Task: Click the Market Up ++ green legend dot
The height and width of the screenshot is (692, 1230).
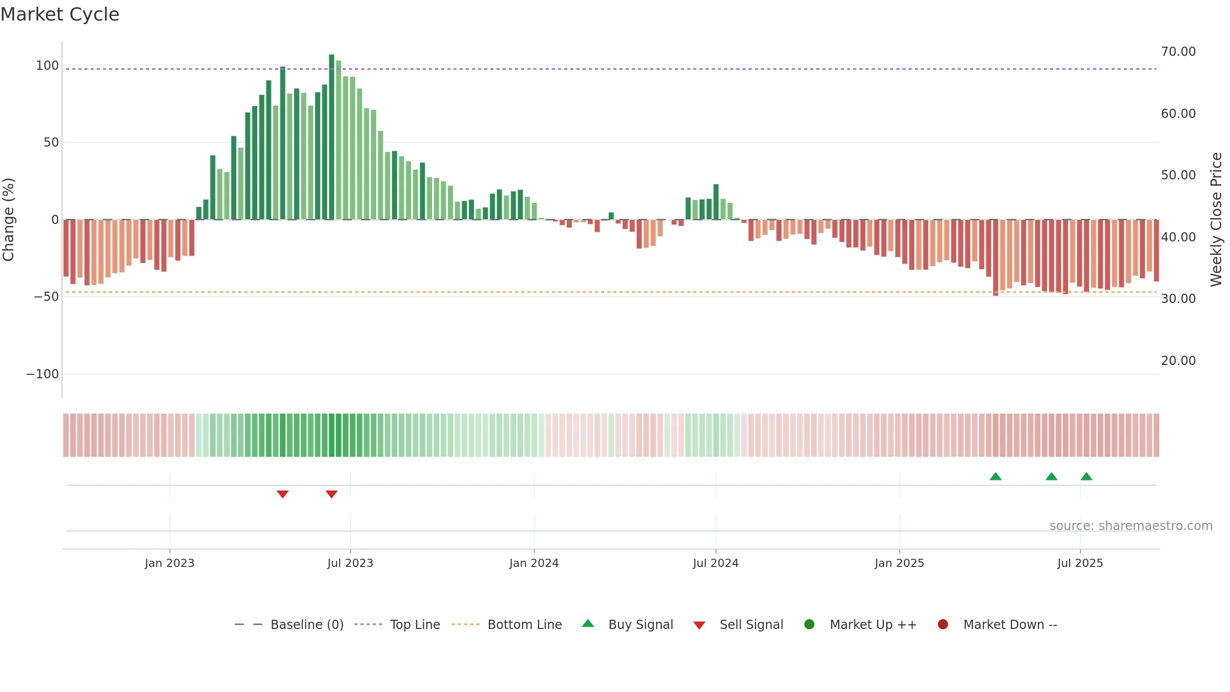Action: coord(809,624)
